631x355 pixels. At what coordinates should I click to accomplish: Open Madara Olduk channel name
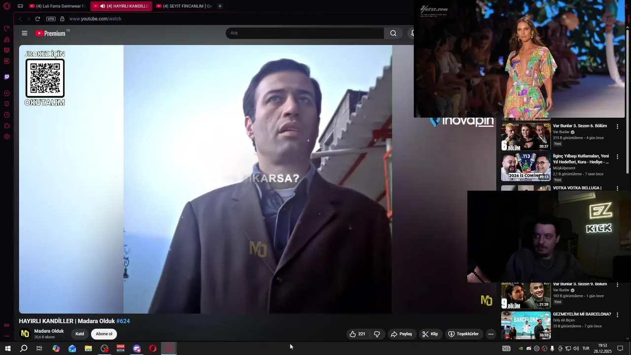(49, 331)
